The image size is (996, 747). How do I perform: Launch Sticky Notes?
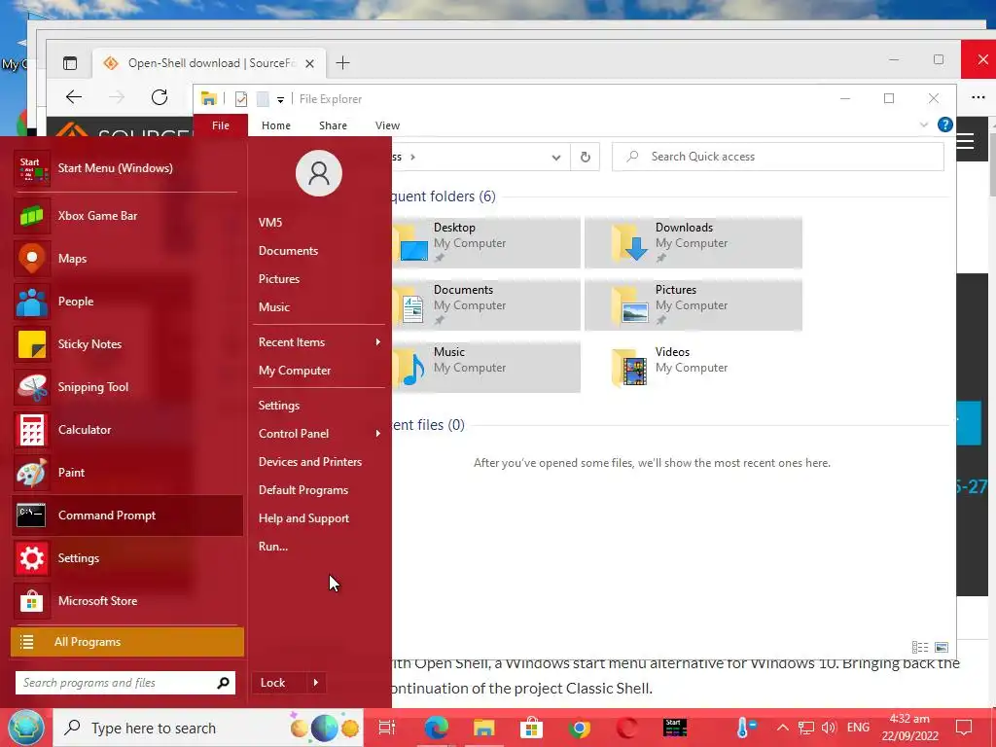point(126,344)
